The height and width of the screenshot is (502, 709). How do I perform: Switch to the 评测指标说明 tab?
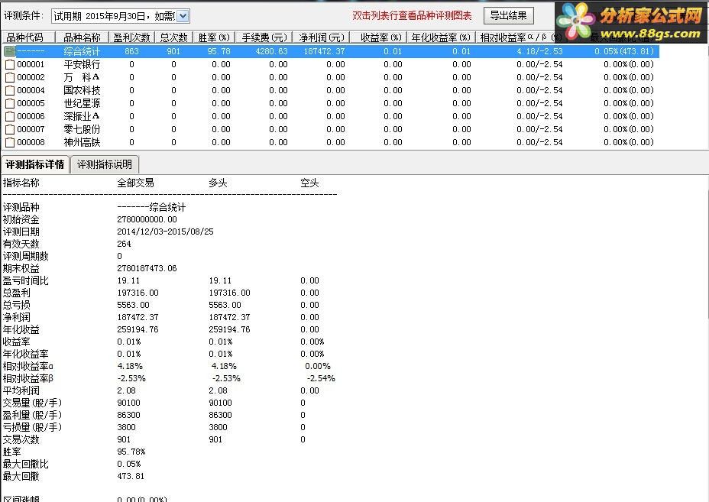[105, 164]
